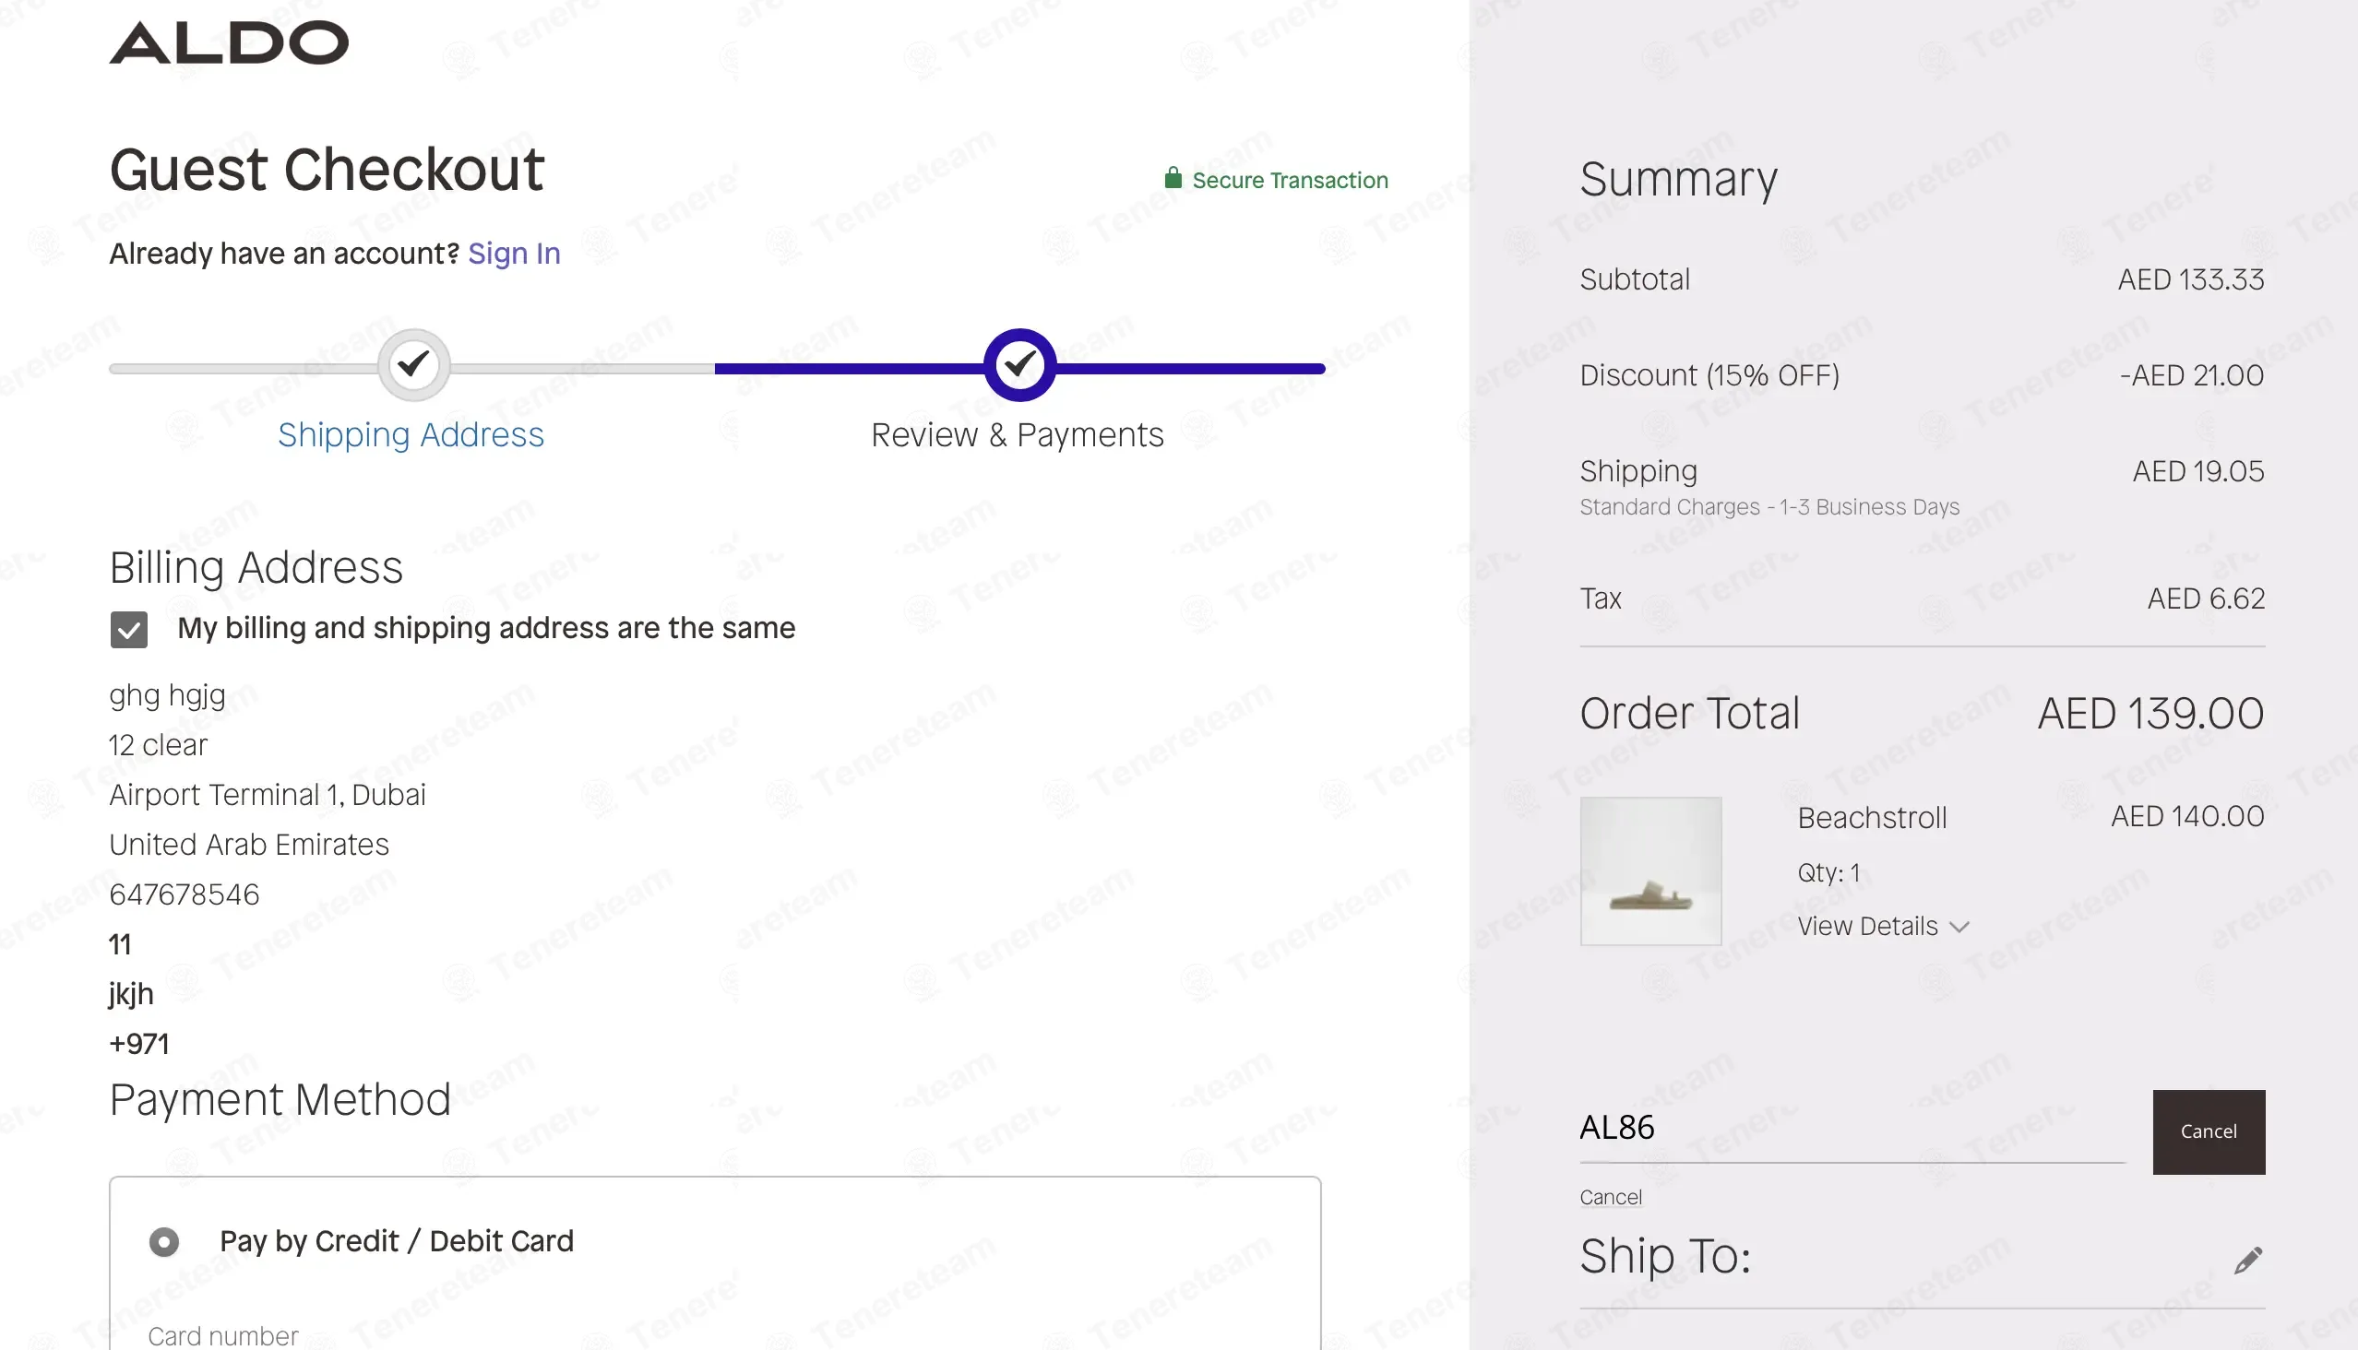Click the Sign In link
Screen dimensions: 2358x1350
click(514, 253)
